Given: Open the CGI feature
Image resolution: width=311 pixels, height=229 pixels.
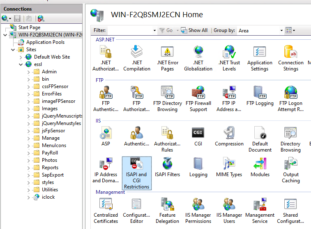Looking at the screenshot, I should 198,136.
